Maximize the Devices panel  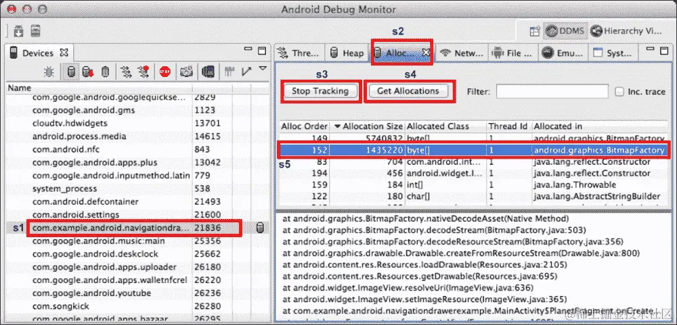(x=261, y=51)
